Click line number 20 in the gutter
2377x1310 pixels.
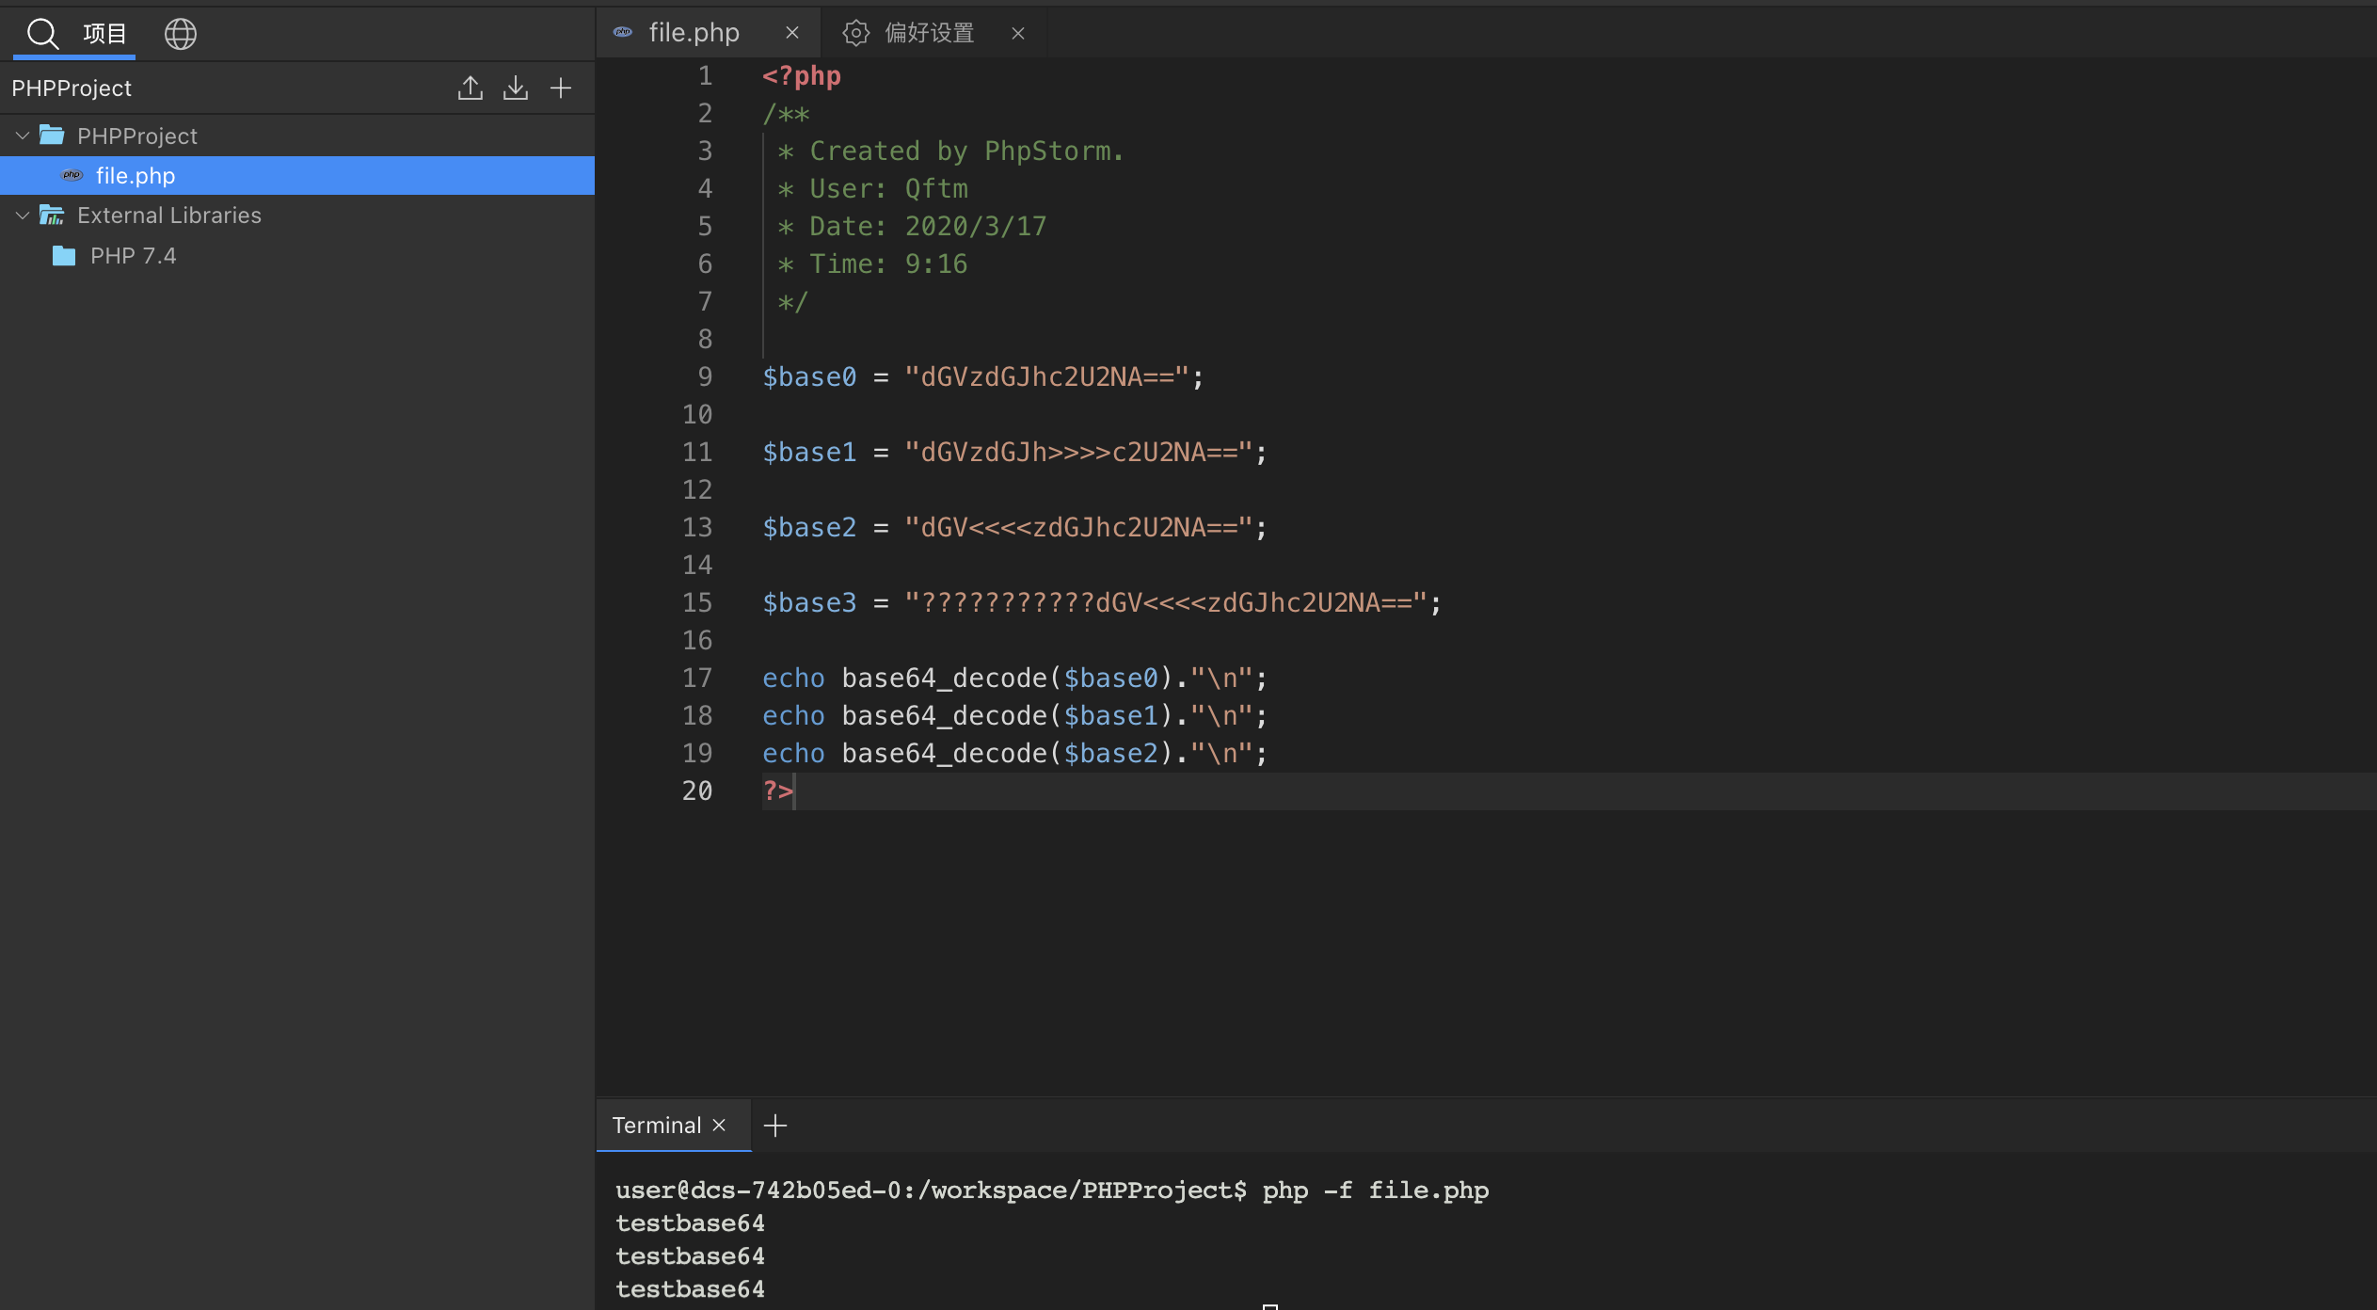(x=697, y=791)
